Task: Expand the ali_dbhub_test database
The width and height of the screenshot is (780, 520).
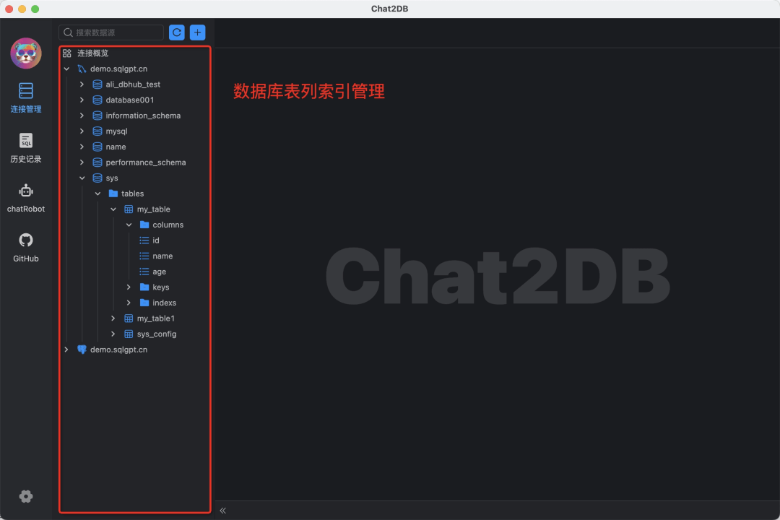Action: (x=82, y=84)
